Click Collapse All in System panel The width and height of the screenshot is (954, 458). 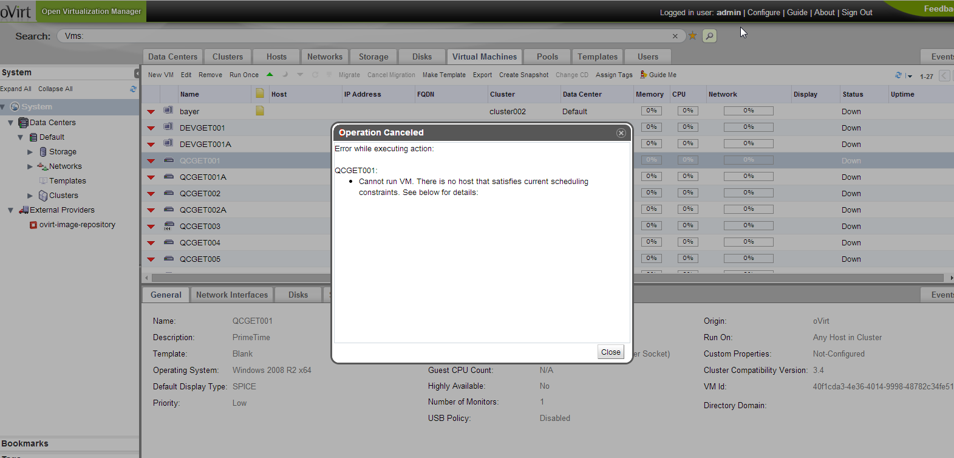tap(55, 89)
